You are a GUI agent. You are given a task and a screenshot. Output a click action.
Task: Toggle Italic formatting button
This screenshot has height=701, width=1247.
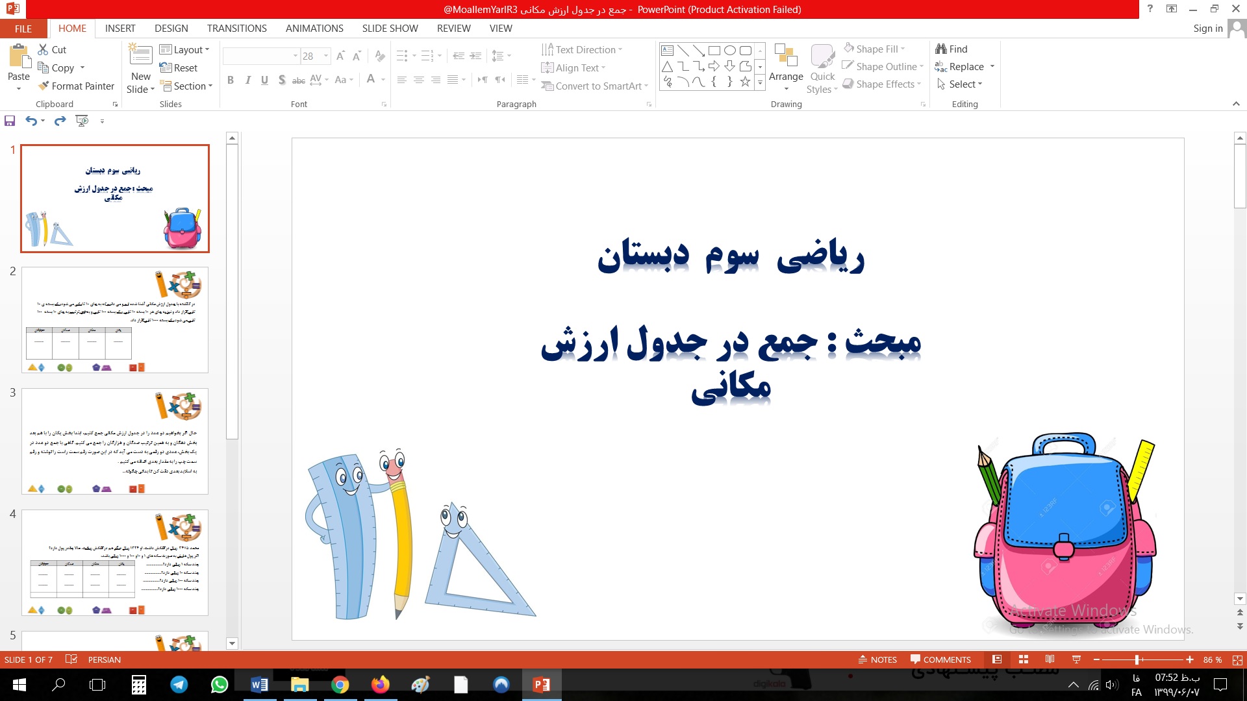pos(247,80)
